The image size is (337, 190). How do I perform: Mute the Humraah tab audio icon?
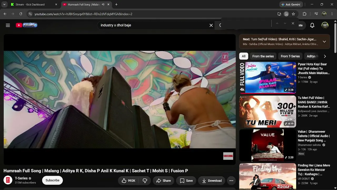[x=103, y=4]
